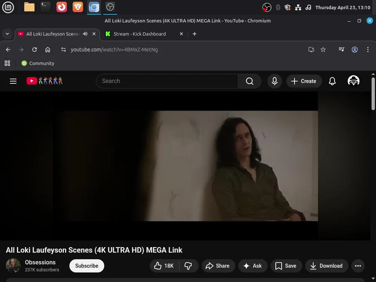Open the Chromium three-dot menu
Viewport: 376px width, 282px height.
[368, 50]
